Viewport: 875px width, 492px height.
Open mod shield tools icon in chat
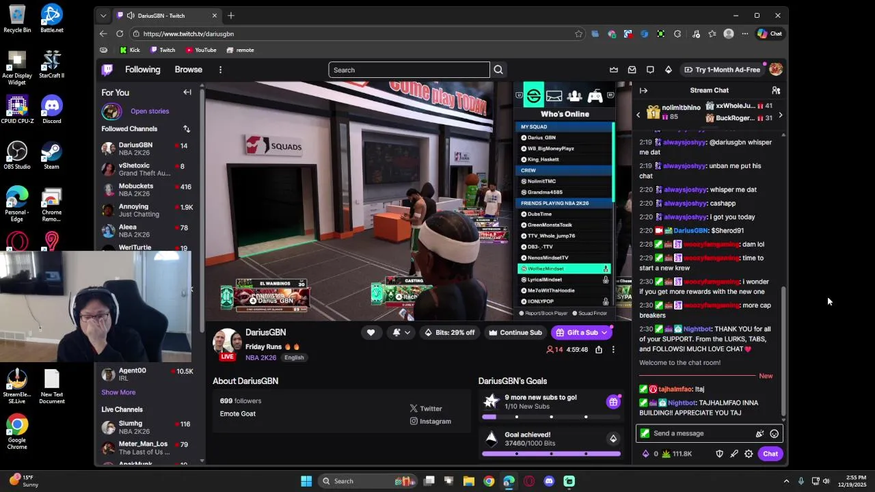click(719, 454)
